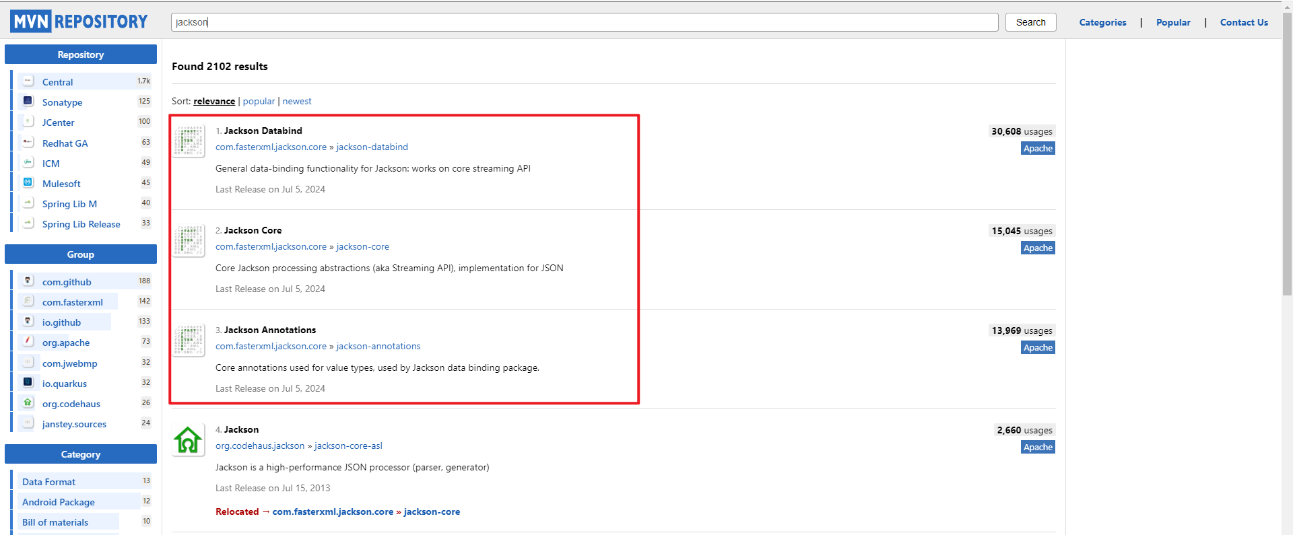This screenshot has width=1293, height=535.
Task: Filter by Bill of materials category
Action: point(55,522)
